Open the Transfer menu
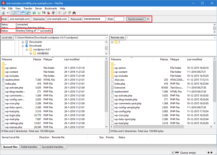The height and width of the screenshot is (155, 217). 28,8
